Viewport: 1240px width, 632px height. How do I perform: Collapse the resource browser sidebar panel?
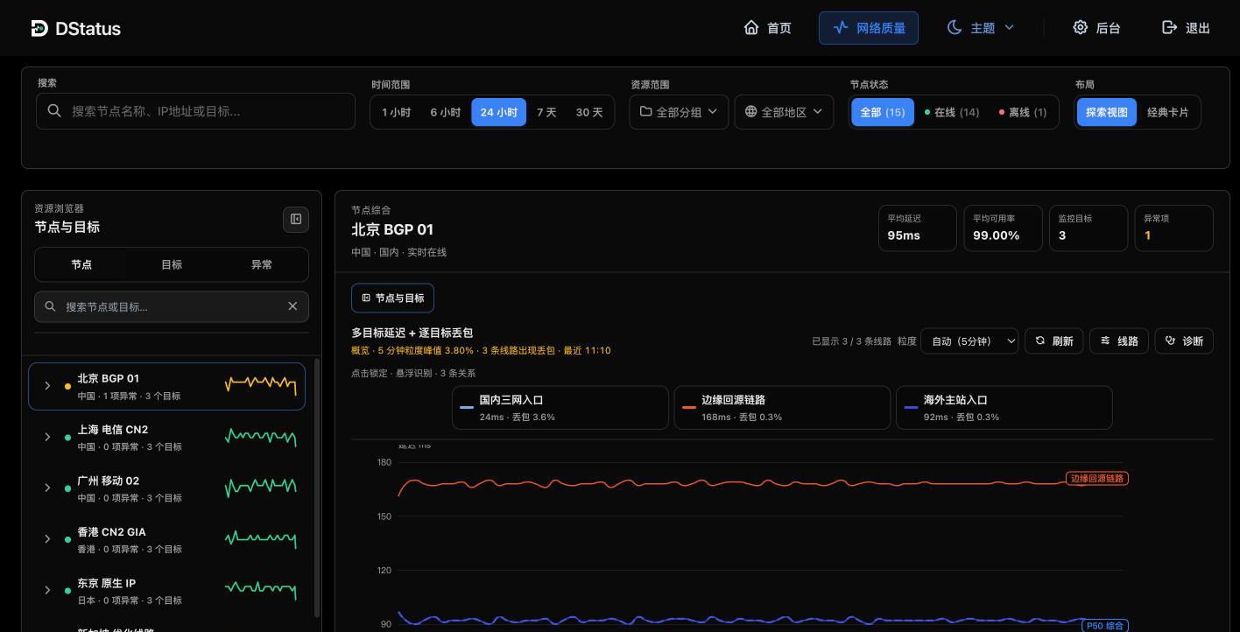(296, 219)
